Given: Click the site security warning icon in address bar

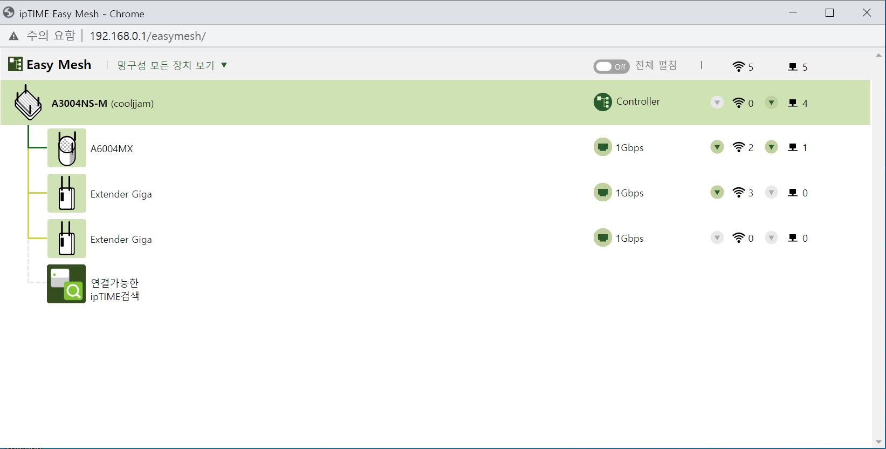Looking at the screenshot, I should point(13,36).
